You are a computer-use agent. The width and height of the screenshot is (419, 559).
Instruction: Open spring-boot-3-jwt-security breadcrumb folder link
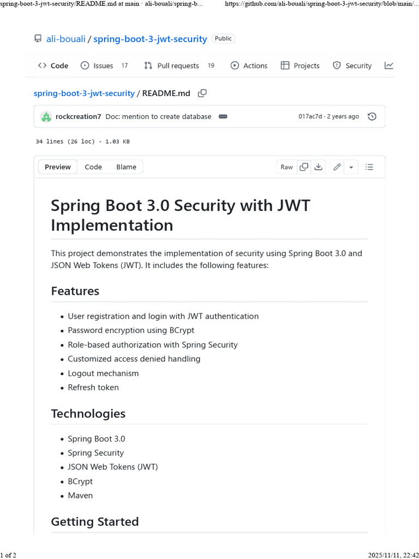84,93
